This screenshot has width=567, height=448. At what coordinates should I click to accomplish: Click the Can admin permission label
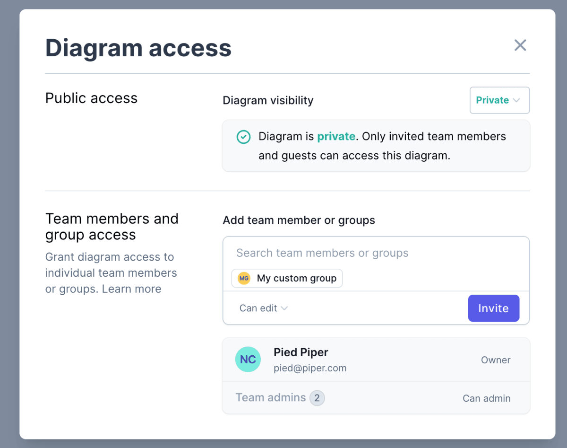click(x=486, y=398)
